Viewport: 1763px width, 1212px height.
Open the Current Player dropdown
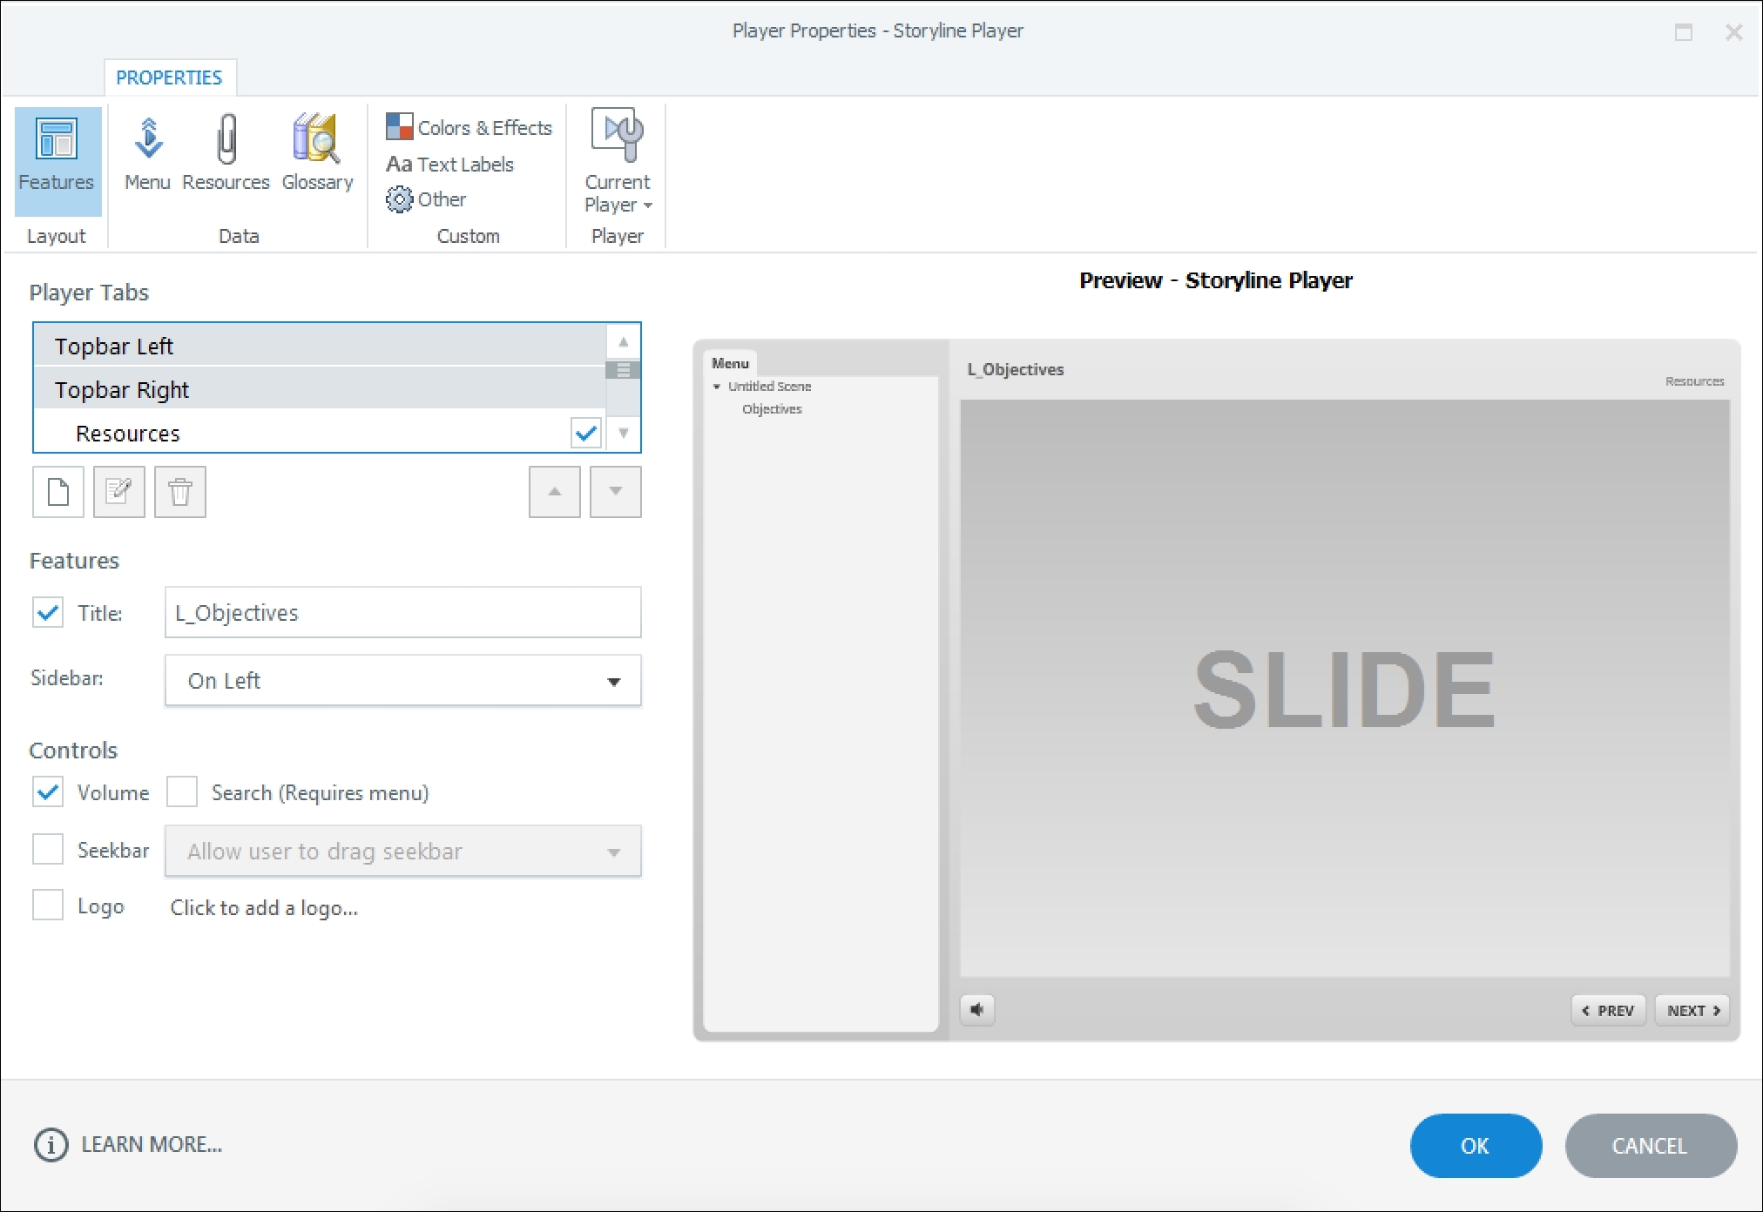tap(618, 162)
